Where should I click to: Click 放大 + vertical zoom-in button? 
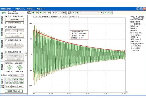pos(8,86)
